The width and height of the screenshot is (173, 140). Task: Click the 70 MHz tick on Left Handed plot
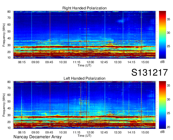point(9,88)
